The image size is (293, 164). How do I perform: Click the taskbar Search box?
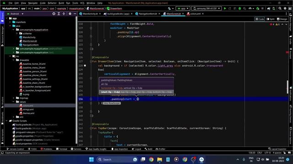point(117,159)
